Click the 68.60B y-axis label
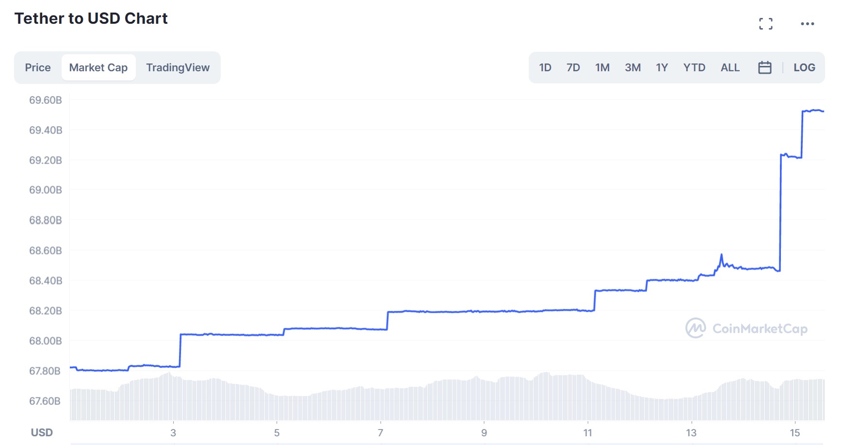This screenshot has width=843, height=445. pyautogui.click(x=46, y=251)
